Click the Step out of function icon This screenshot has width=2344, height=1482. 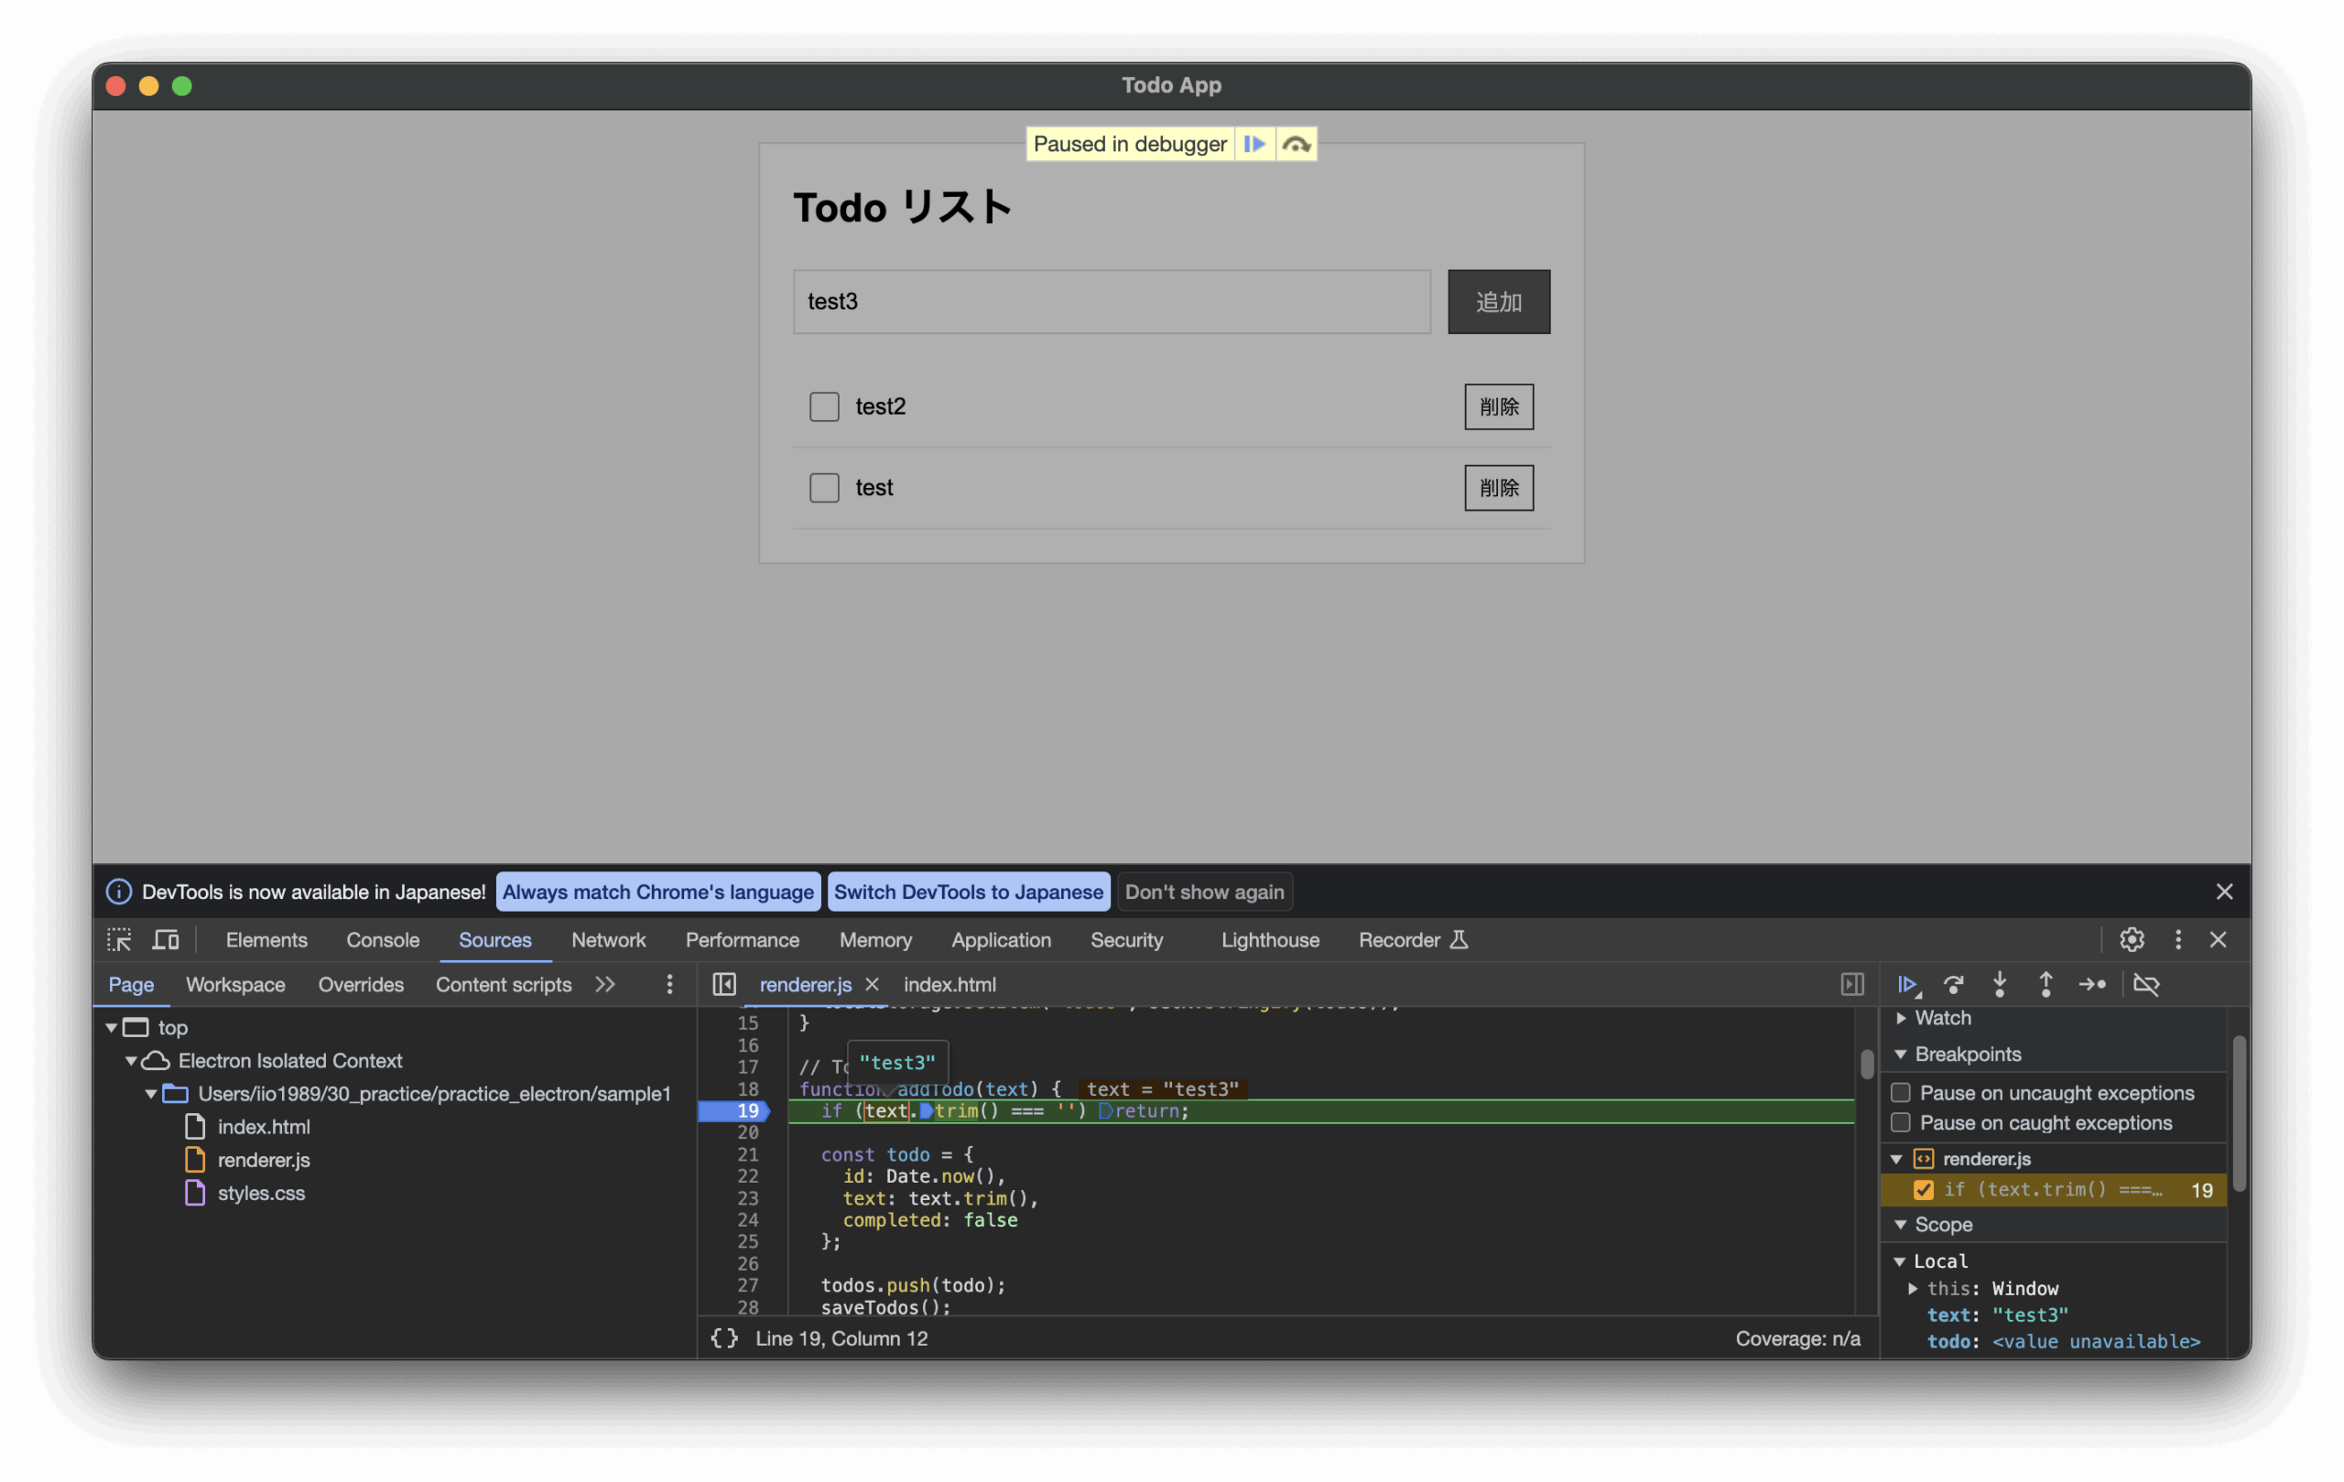click(x=2046, y=985)
